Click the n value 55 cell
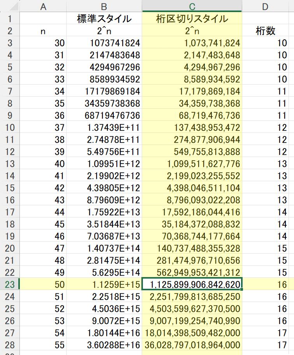The image size is (294, 355). 43,345
